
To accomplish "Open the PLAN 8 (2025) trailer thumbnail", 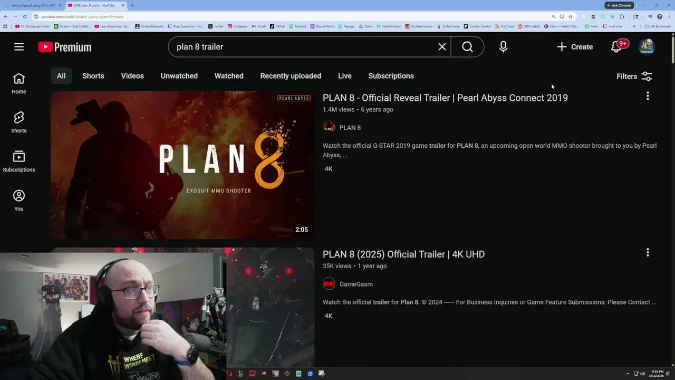I will [x=270, y=307].
